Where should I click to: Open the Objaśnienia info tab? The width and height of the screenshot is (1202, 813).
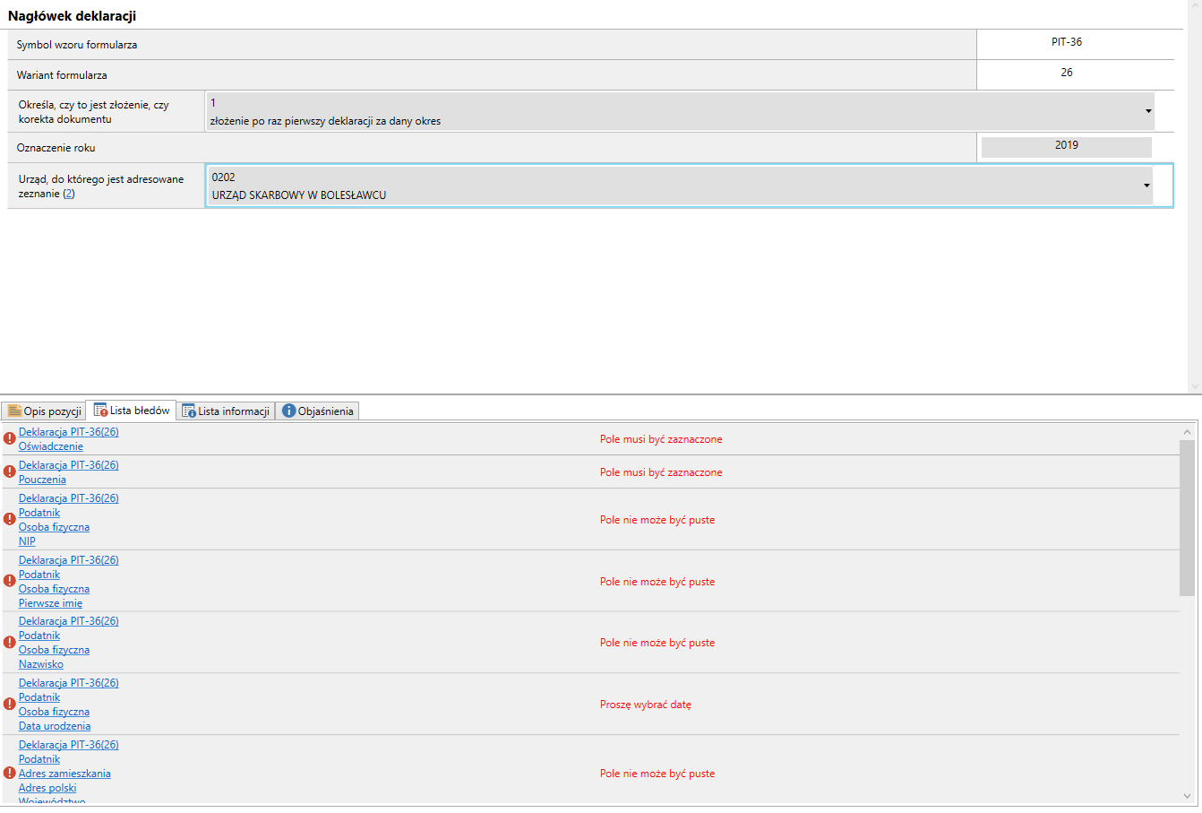(318, 411)
